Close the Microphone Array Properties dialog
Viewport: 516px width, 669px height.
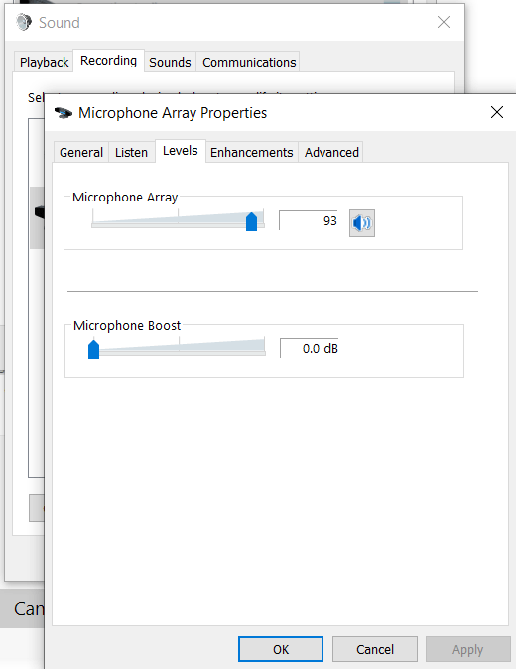(x=497, y=112)
